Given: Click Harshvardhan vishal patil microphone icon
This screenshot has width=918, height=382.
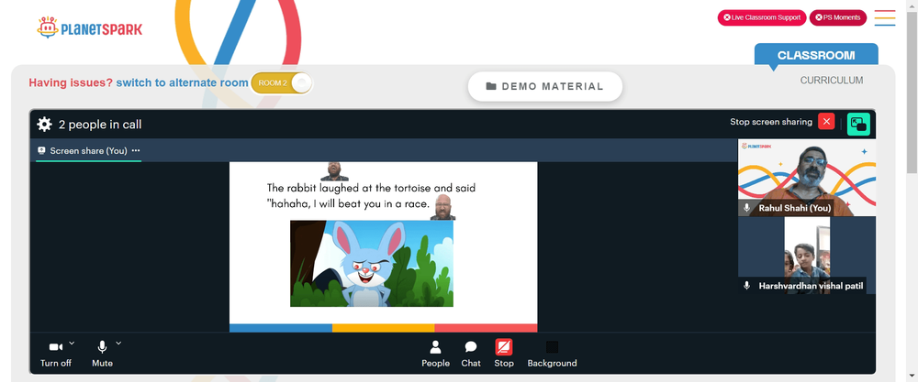Looking at the screenshot, I should pos(746,286).
